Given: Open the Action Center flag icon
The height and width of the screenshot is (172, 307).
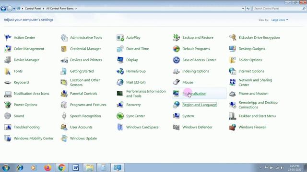Looking at the screenshot, I should click(8, 37).
